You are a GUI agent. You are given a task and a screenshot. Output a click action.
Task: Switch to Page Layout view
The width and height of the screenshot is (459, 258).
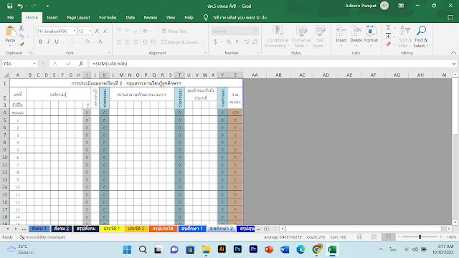pos(374,237)
